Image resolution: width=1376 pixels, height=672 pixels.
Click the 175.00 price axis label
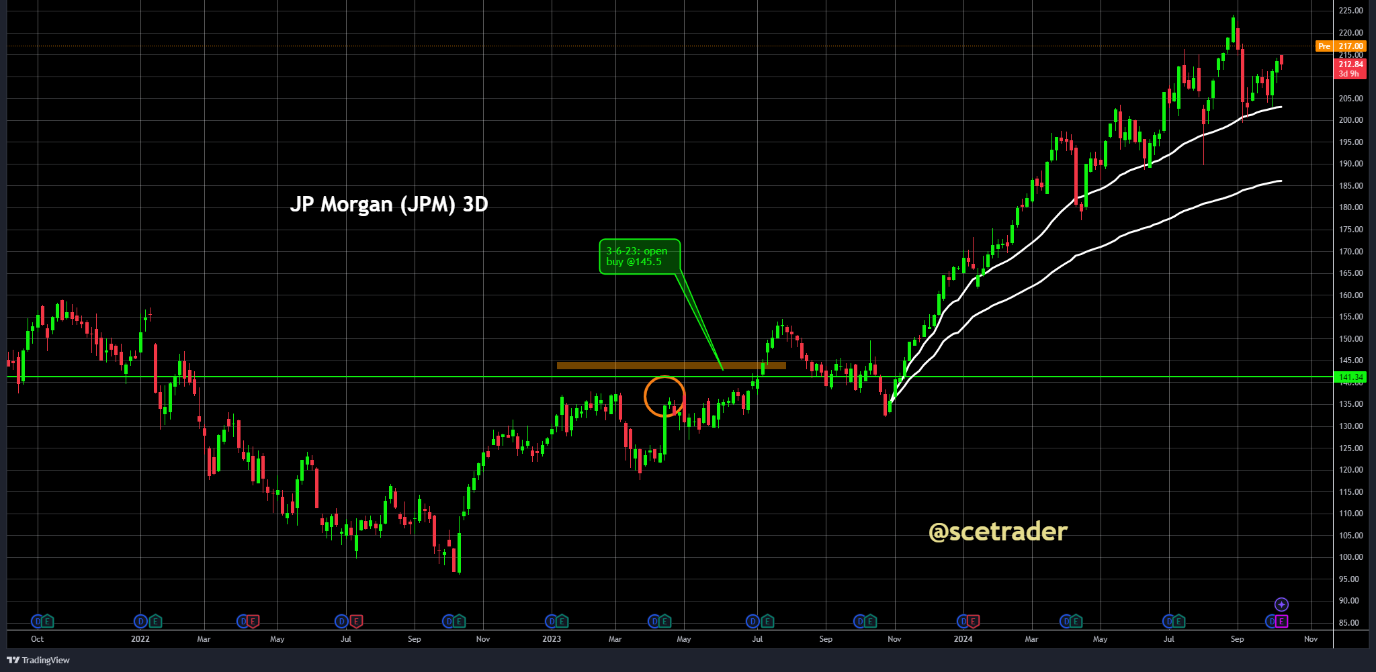pos(1351,230)
